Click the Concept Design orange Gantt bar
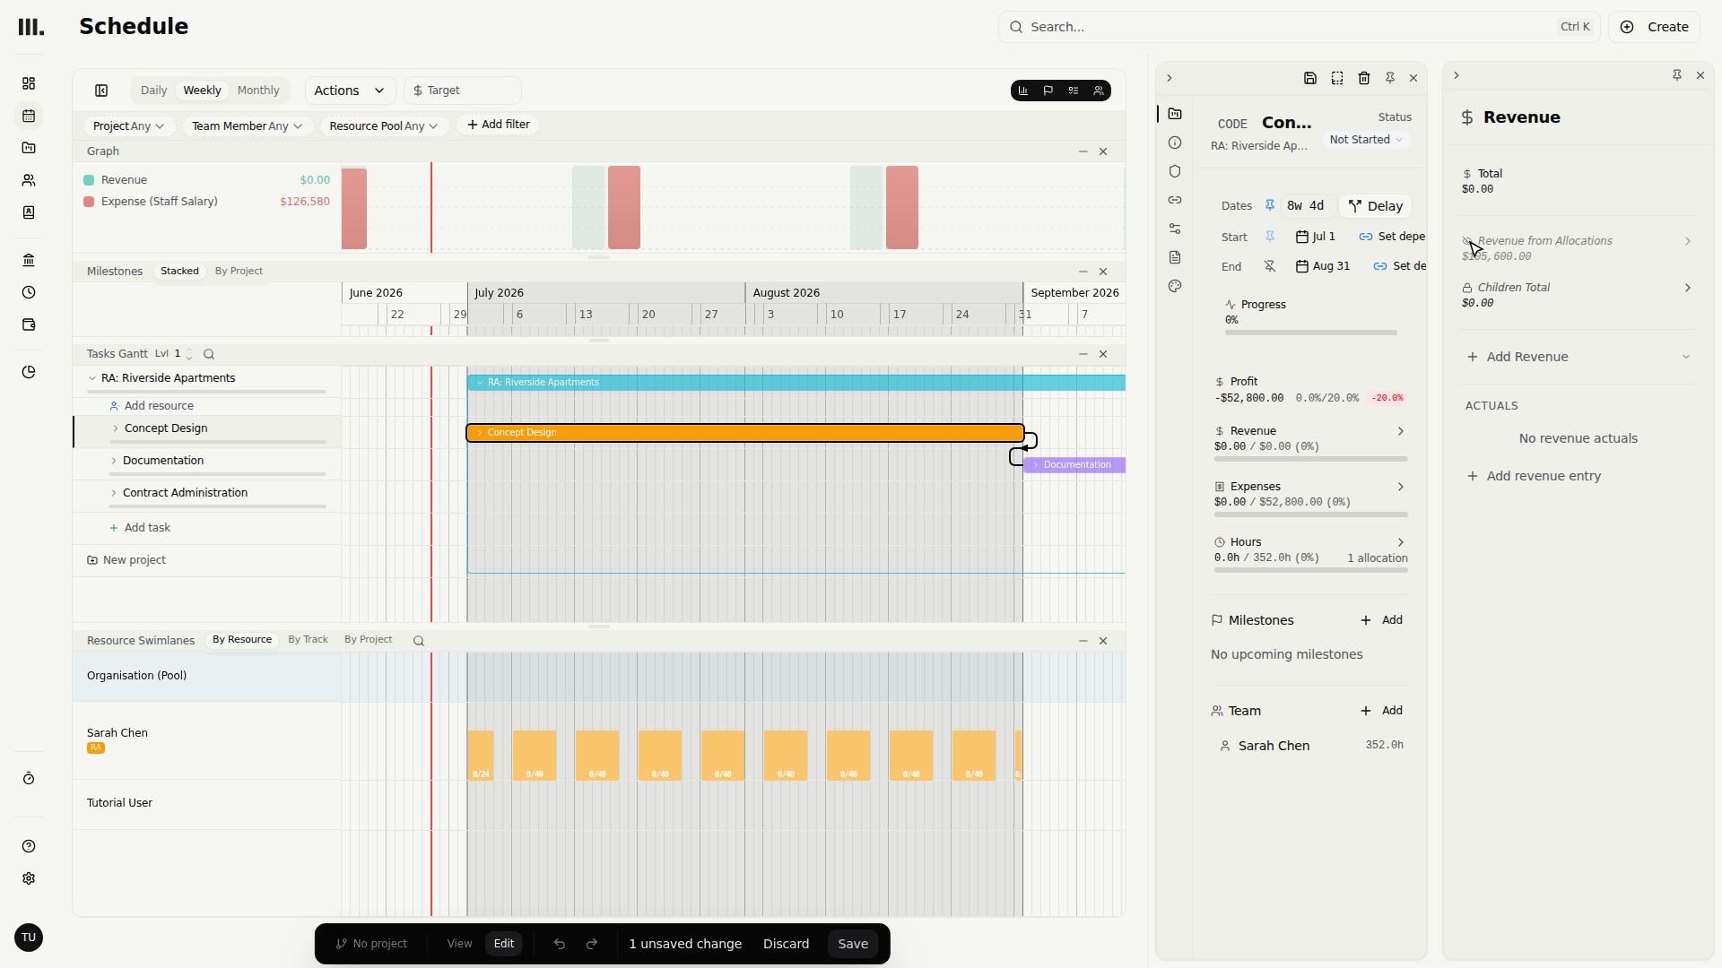The height and width of the screenshot is (968, 1722). (745, 433)
